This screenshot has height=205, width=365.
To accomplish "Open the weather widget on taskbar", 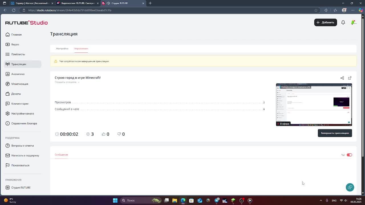I will pos(10,200).
